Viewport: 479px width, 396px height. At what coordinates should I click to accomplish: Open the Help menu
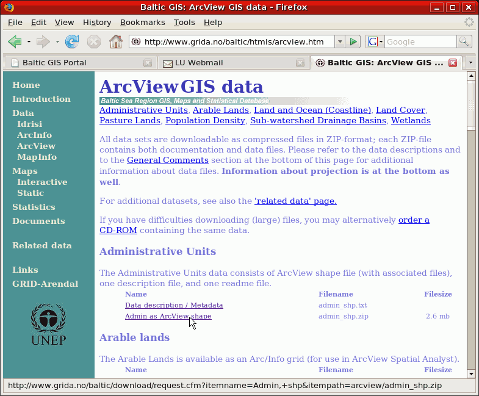[212, 23]
